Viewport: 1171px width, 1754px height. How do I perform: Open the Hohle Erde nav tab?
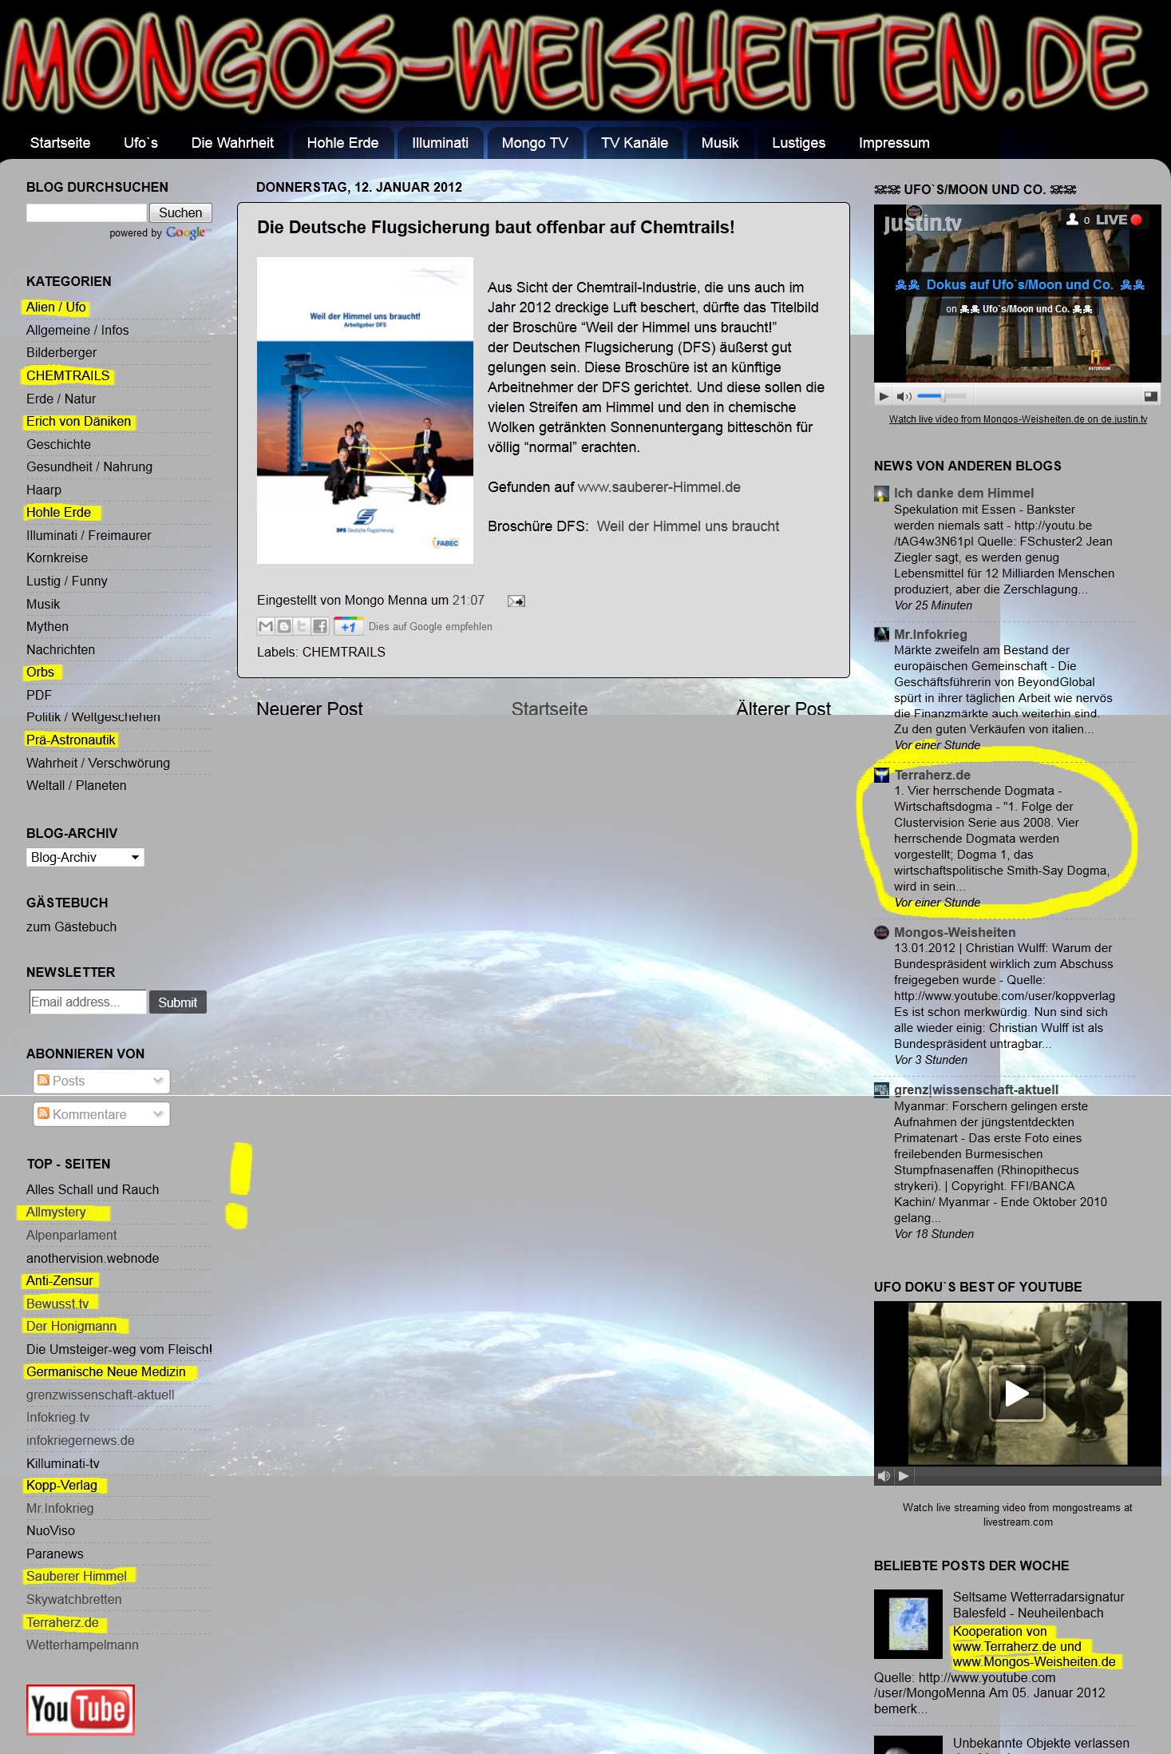pyautogui.click(x=342, y=143)
